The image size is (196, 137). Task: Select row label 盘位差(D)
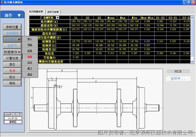[50, 33]
